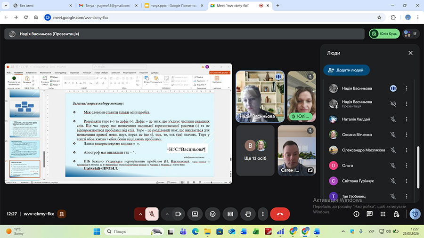
Task: Click the Ще 13 осіб participant tile
Action: [x=255, y=150]
